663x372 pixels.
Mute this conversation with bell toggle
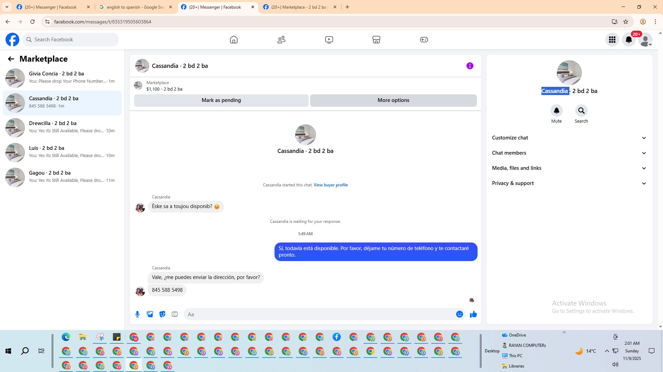[556, 111]
